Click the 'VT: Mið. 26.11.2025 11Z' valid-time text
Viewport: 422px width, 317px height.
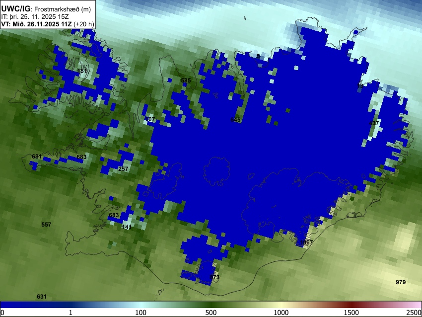[x=36, y=24]
